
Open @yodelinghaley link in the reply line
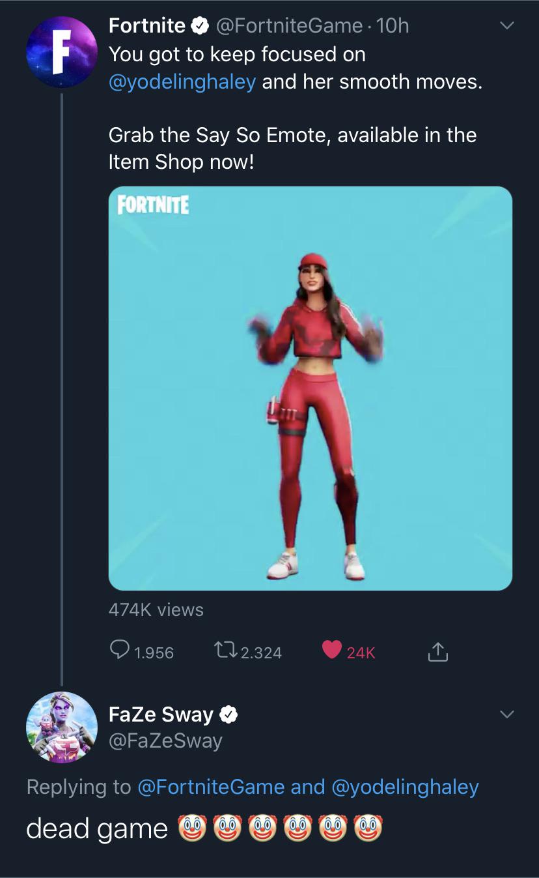(405, 787)
